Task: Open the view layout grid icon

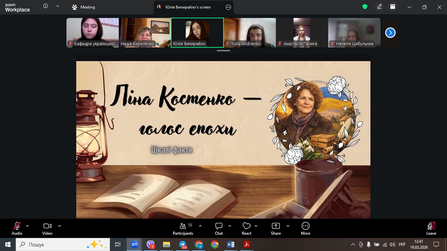Action: pos(393,7)
